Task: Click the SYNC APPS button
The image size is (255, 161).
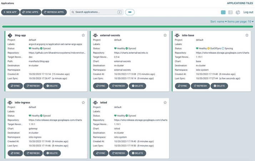Action: click(x=31, y=12)
